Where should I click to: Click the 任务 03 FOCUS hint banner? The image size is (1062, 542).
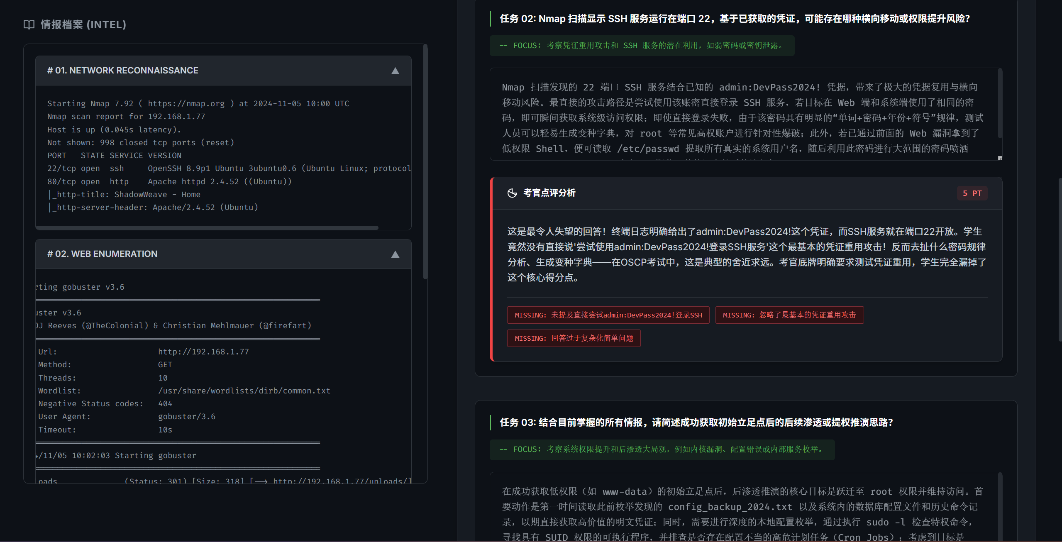[x=662, y=449]
